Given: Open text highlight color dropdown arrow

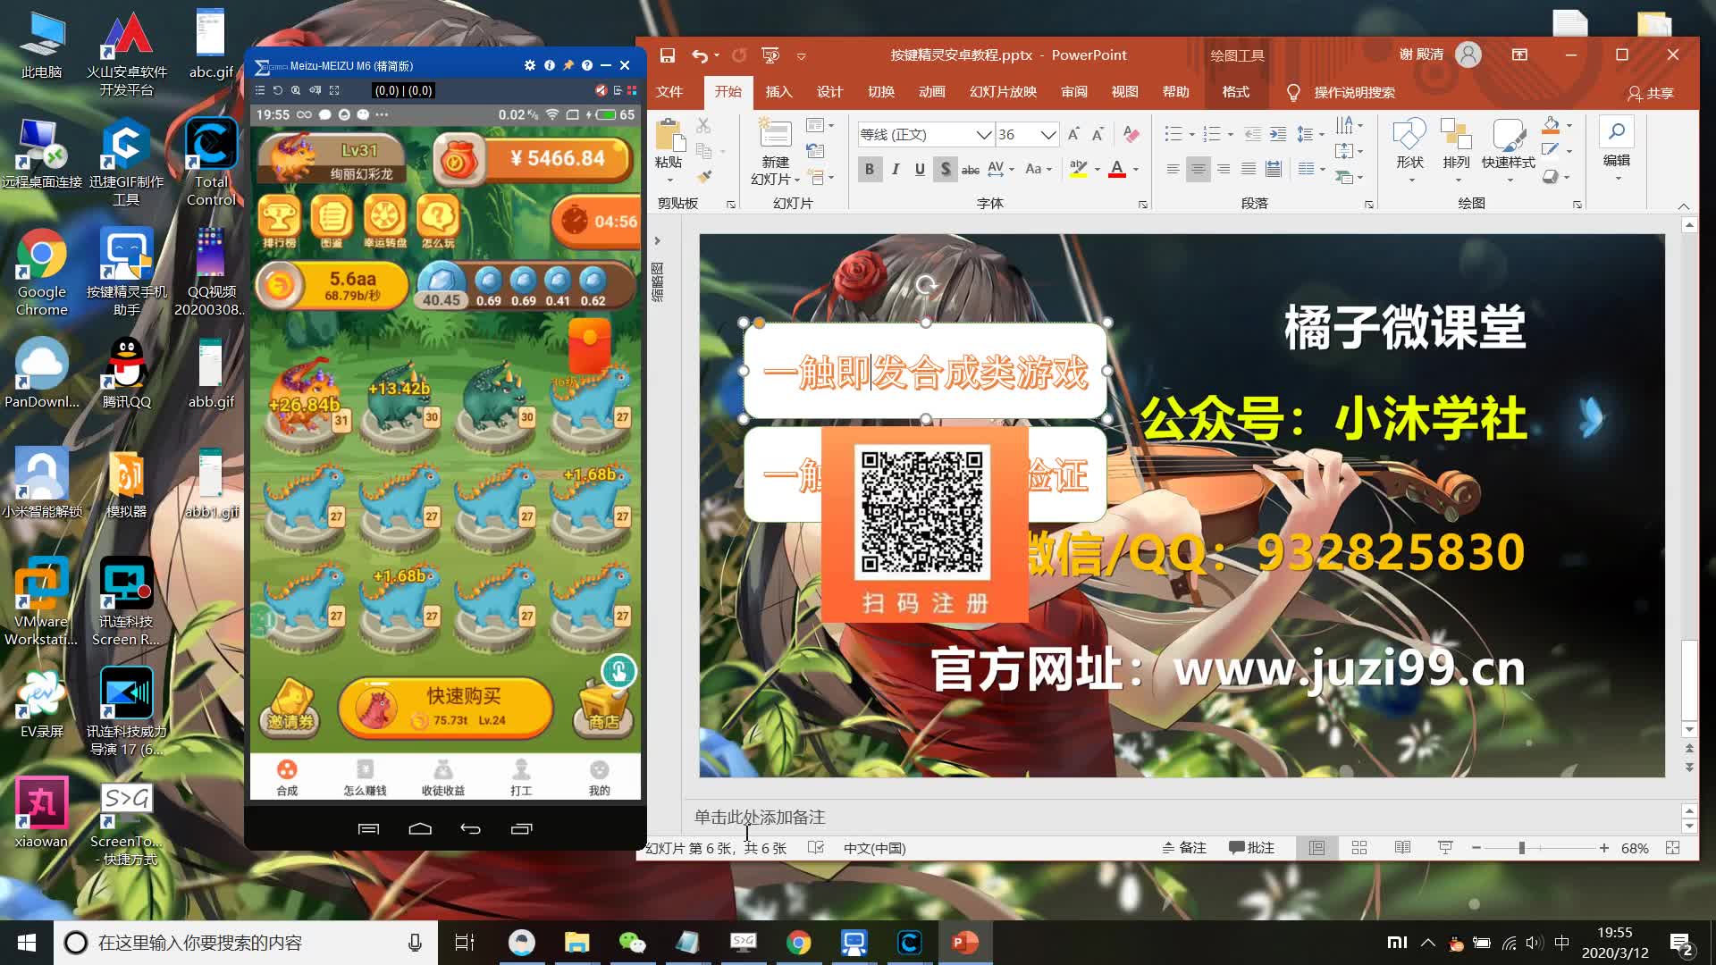Looking at the screenshot, I should pos(1098,170).
